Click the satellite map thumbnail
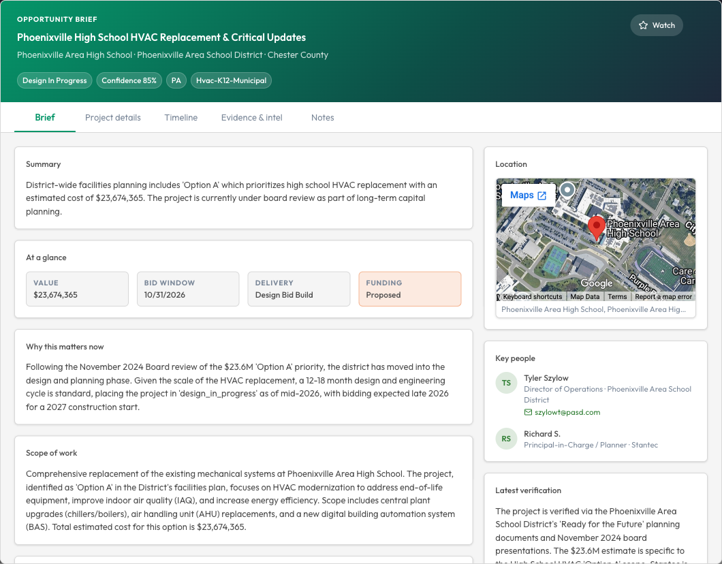The height and width of the screenshot is (564, 722). pyautogui.click(x=595, y=240)
